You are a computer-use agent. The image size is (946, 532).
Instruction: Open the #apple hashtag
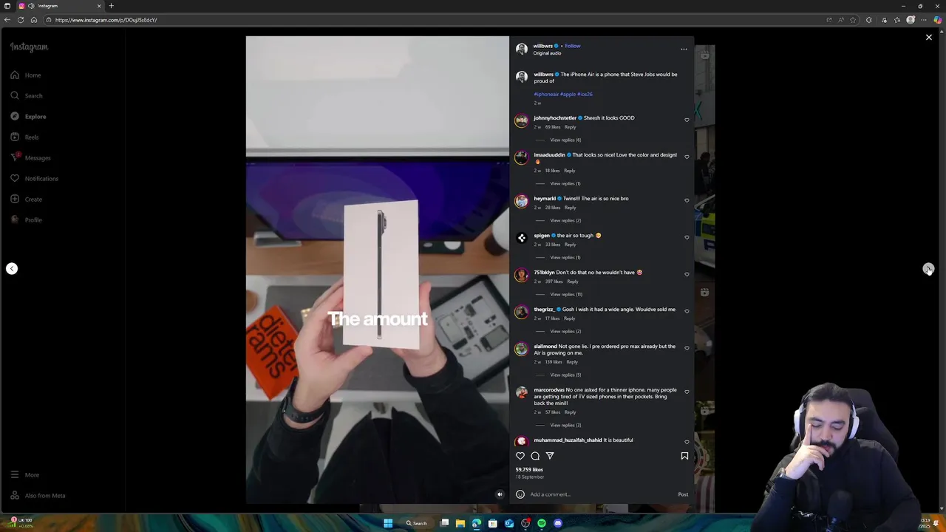pyautogui.click(x=568, y=95)
